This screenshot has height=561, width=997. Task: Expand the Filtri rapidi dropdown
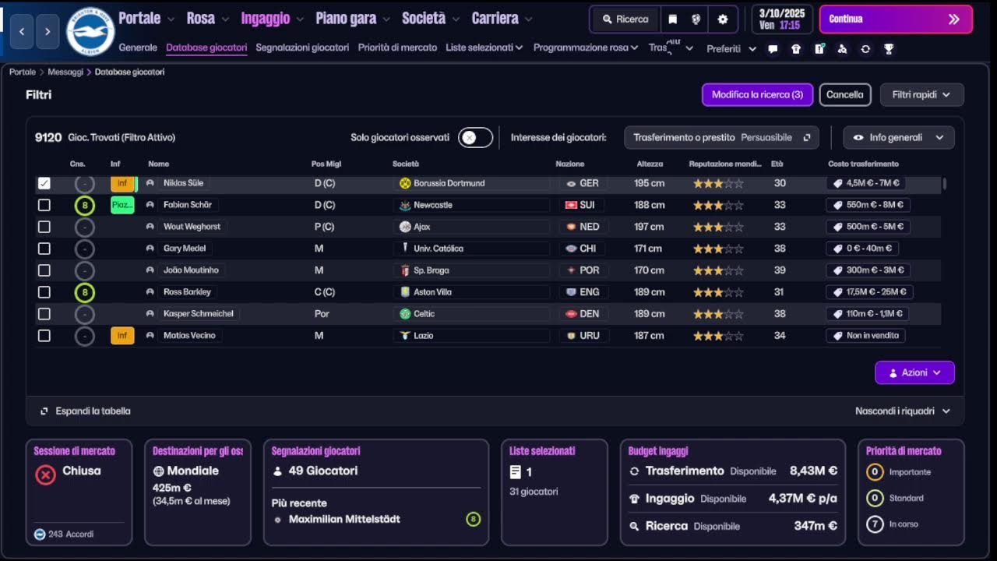[x=922, y=95]
